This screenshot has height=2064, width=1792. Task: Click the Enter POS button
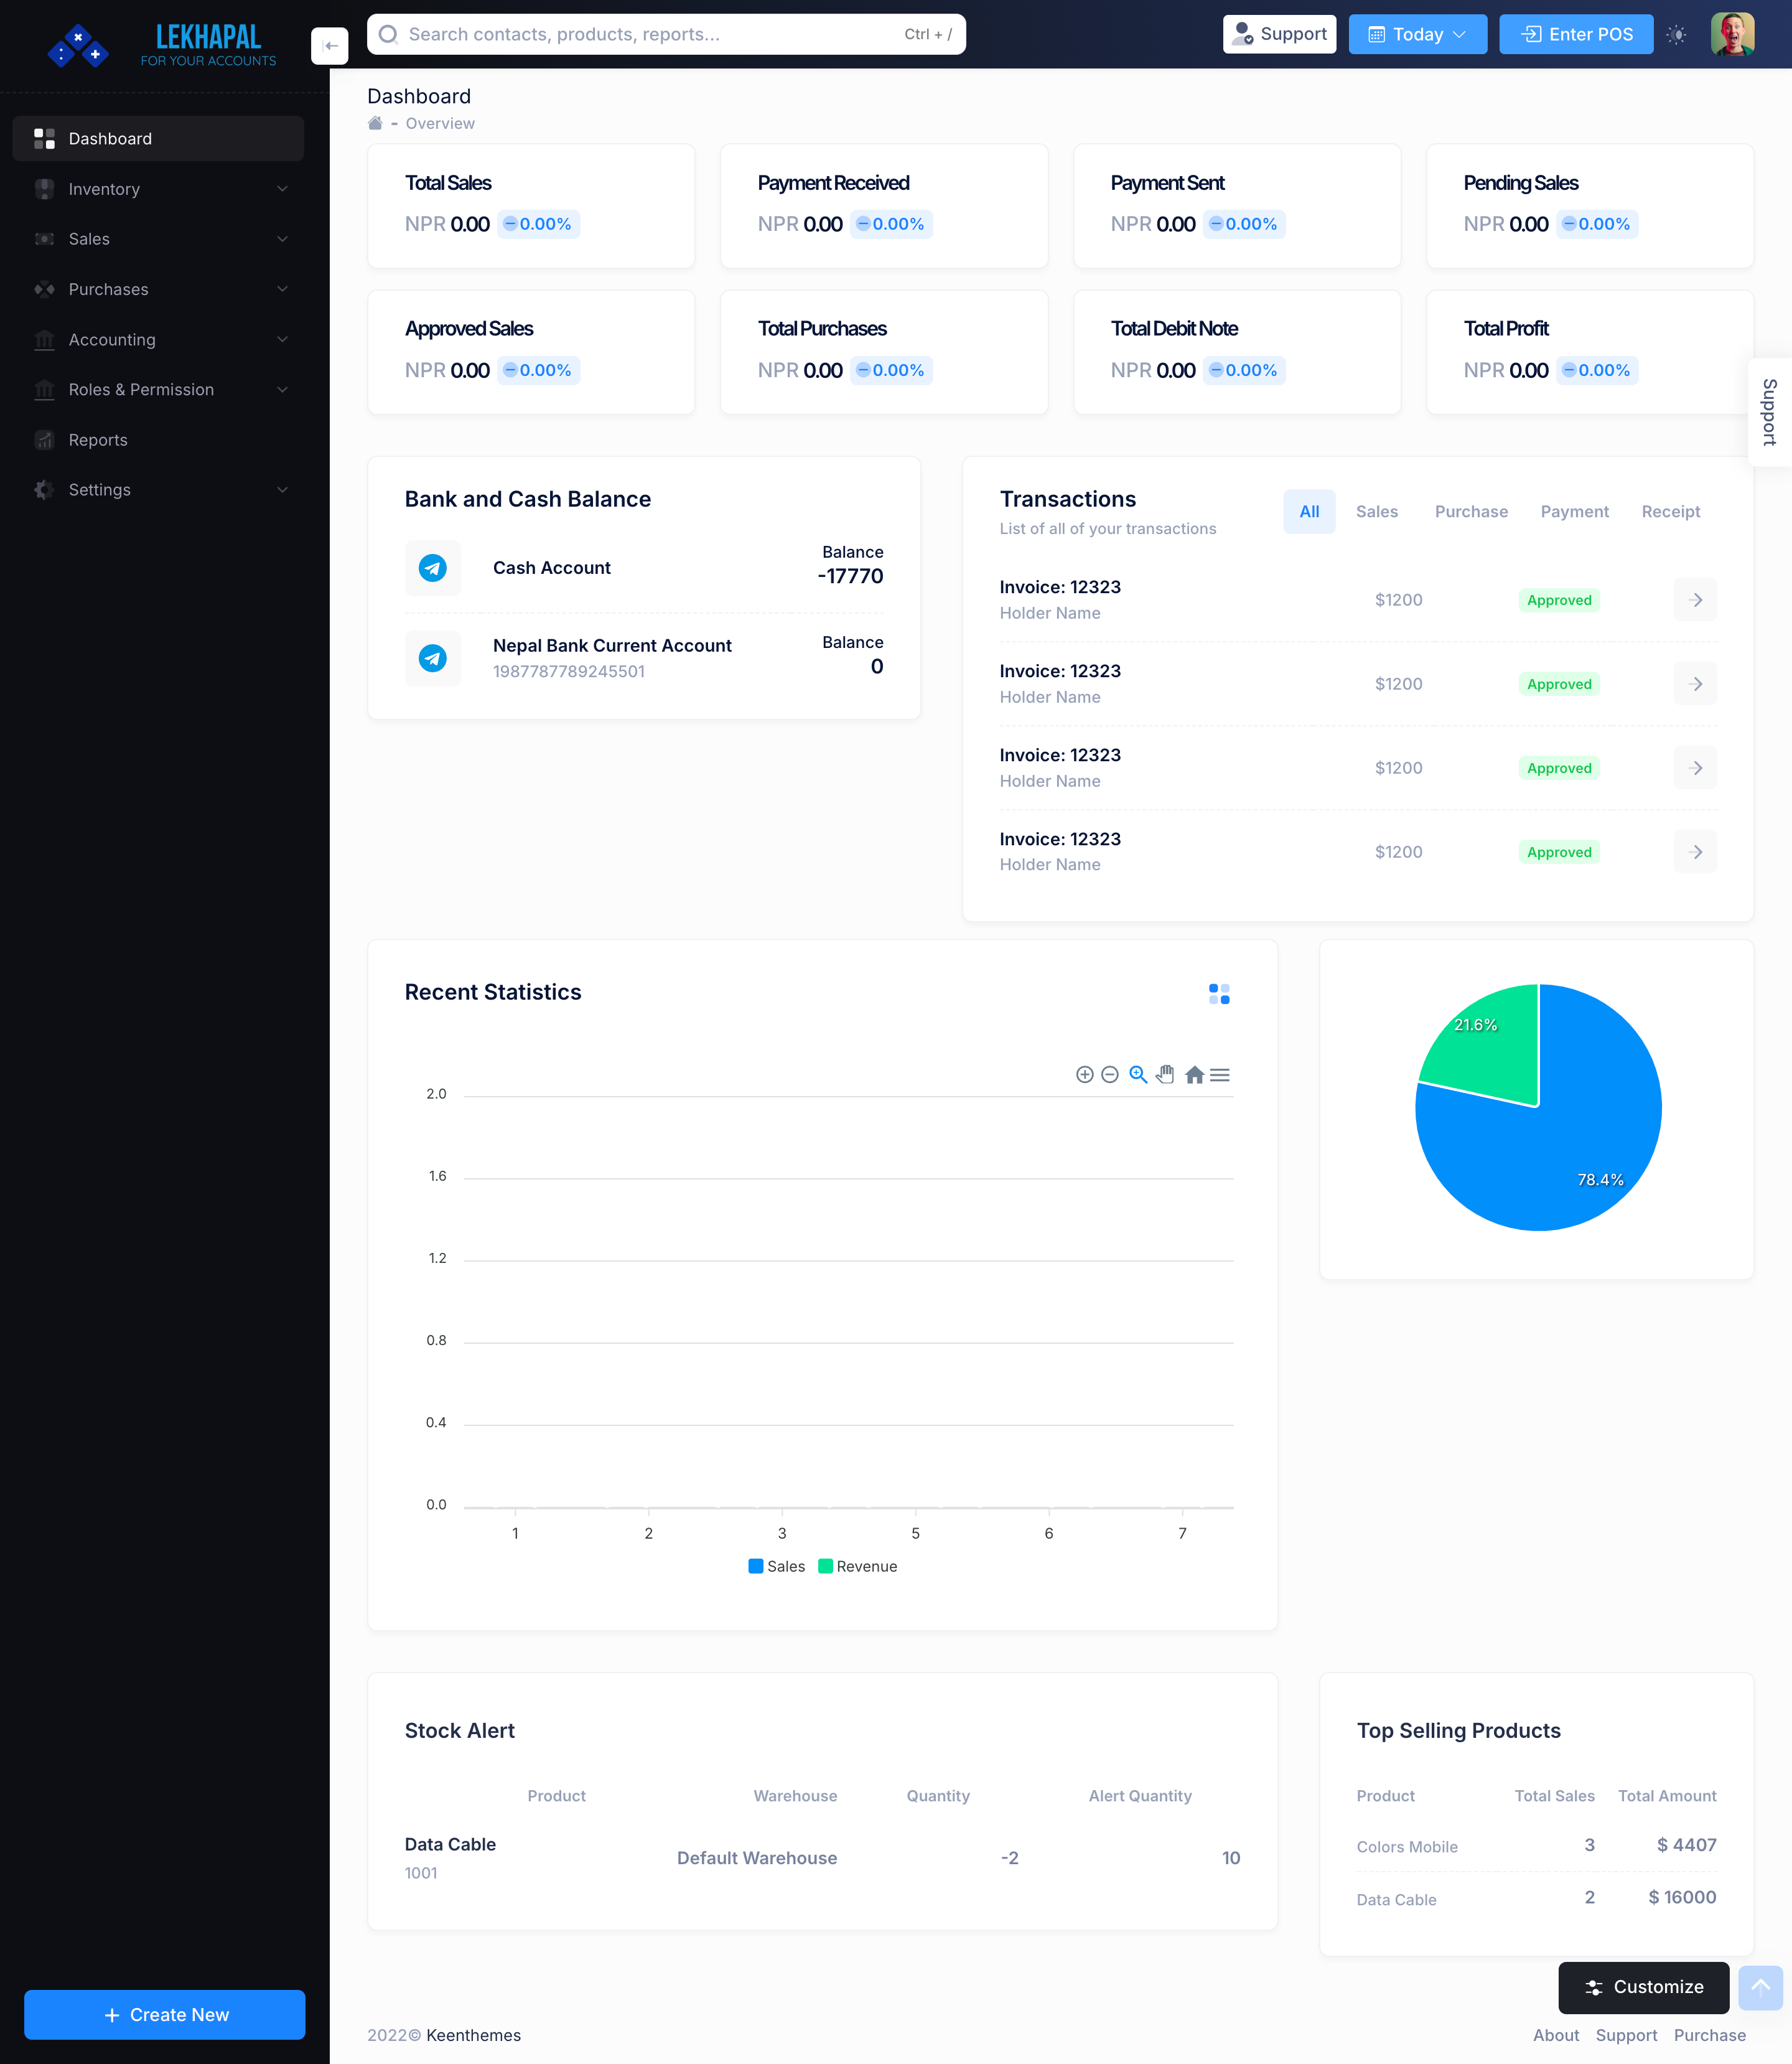click(x=1576, y=33)
